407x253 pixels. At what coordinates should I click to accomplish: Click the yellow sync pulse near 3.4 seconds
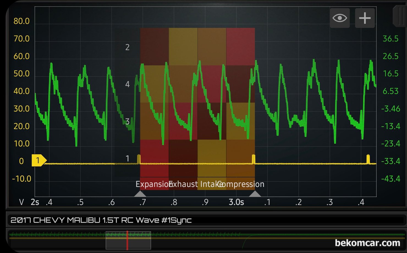[x=368, y=159]
